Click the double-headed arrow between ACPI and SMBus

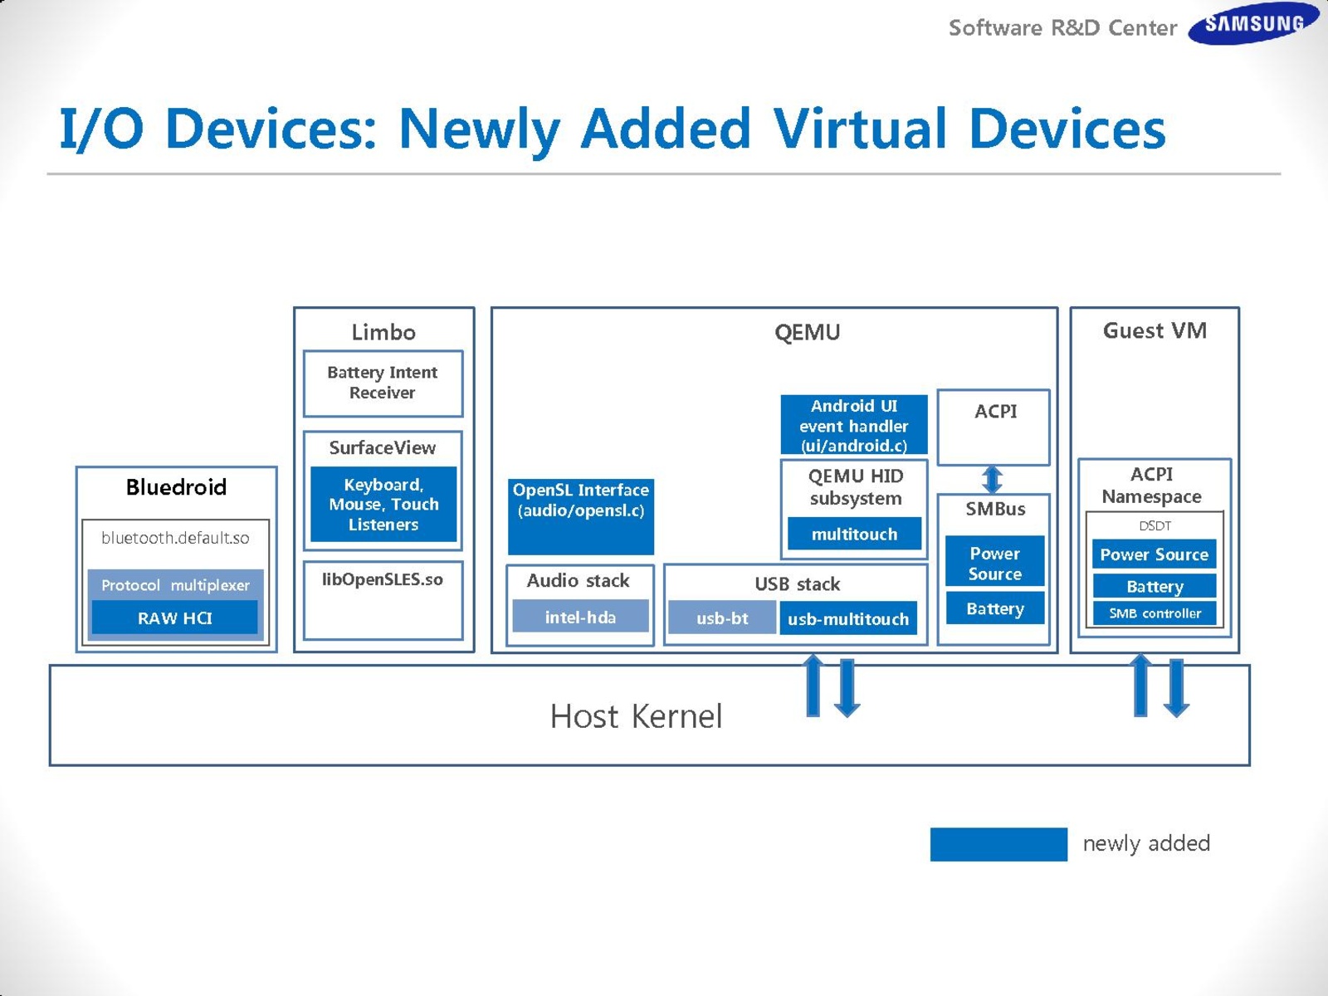(x=992, y=479)
